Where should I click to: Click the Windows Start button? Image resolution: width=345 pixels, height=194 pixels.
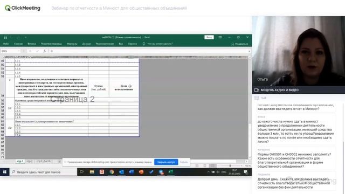coord(5,172)
